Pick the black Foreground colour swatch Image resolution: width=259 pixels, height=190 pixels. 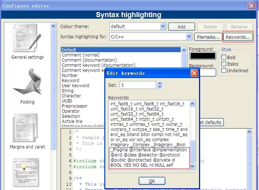tap(203, 56)
